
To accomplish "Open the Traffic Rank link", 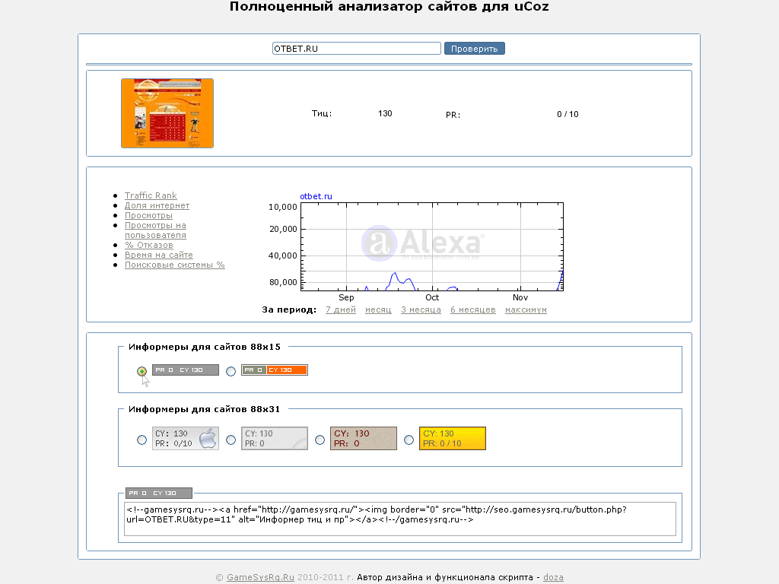I will pyautogui.click(x=151, y=195).
